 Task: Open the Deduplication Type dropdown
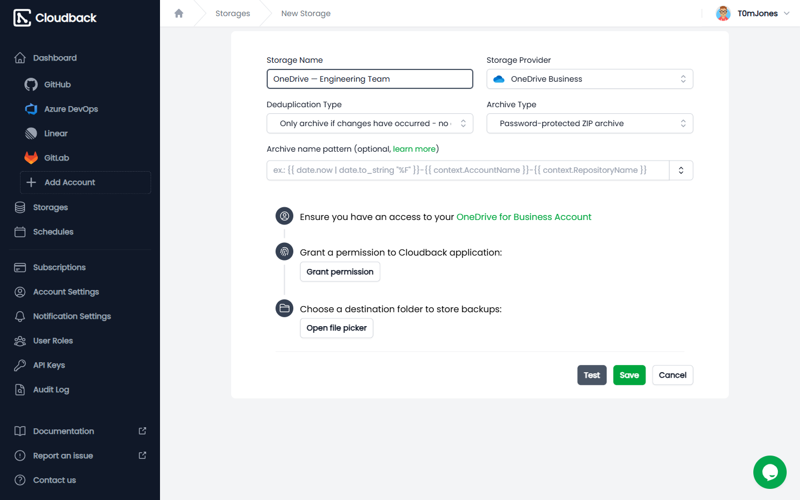(370, 123)
